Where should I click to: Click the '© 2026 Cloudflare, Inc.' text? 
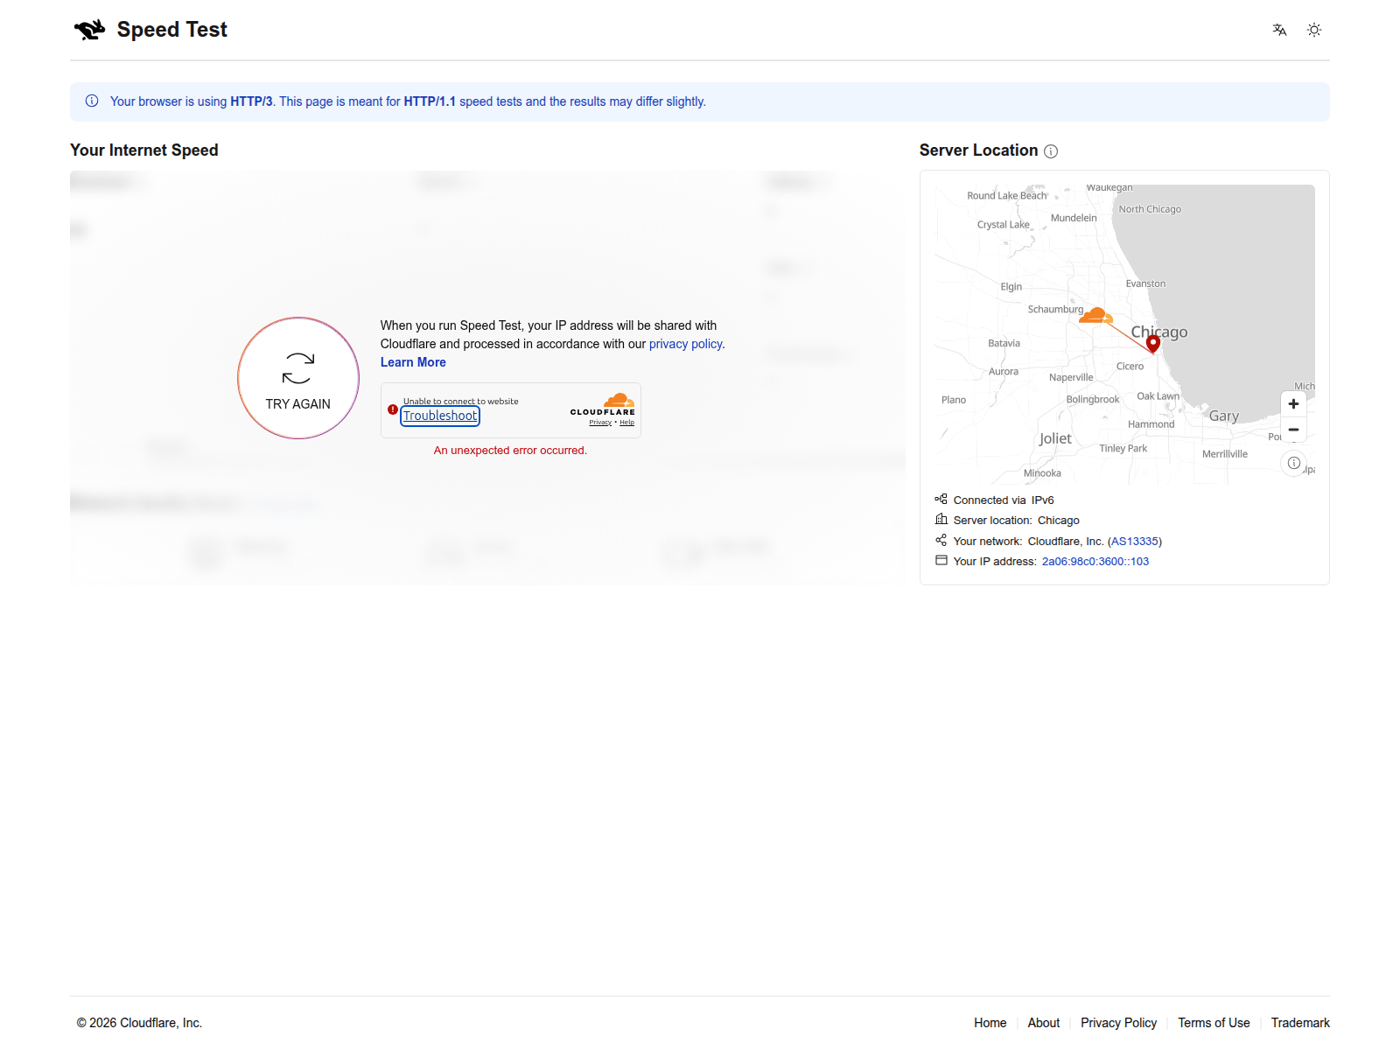[x=139, y=1023]
